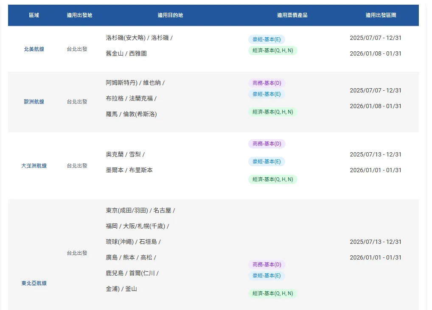Click destination text 琉球(沖繩) / 石垣島 /
This screenshot has height=310, width=432.
pyautogui.click(x=133, y=242)
